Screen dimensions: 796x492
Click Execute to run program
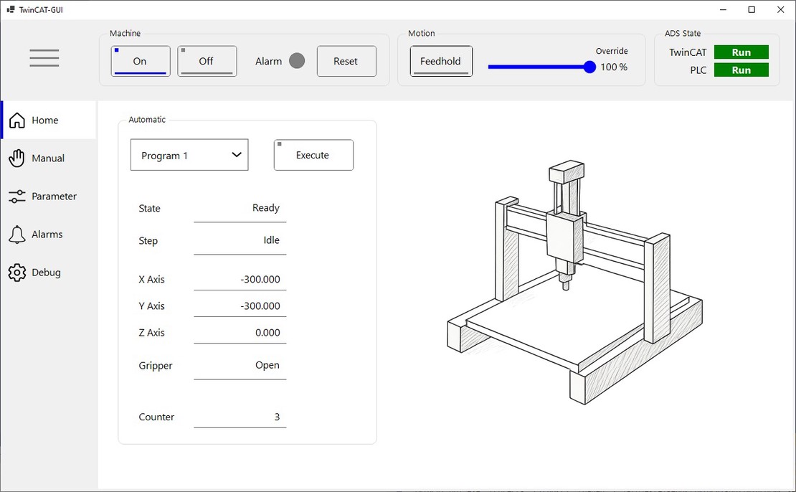coord(313,155)
